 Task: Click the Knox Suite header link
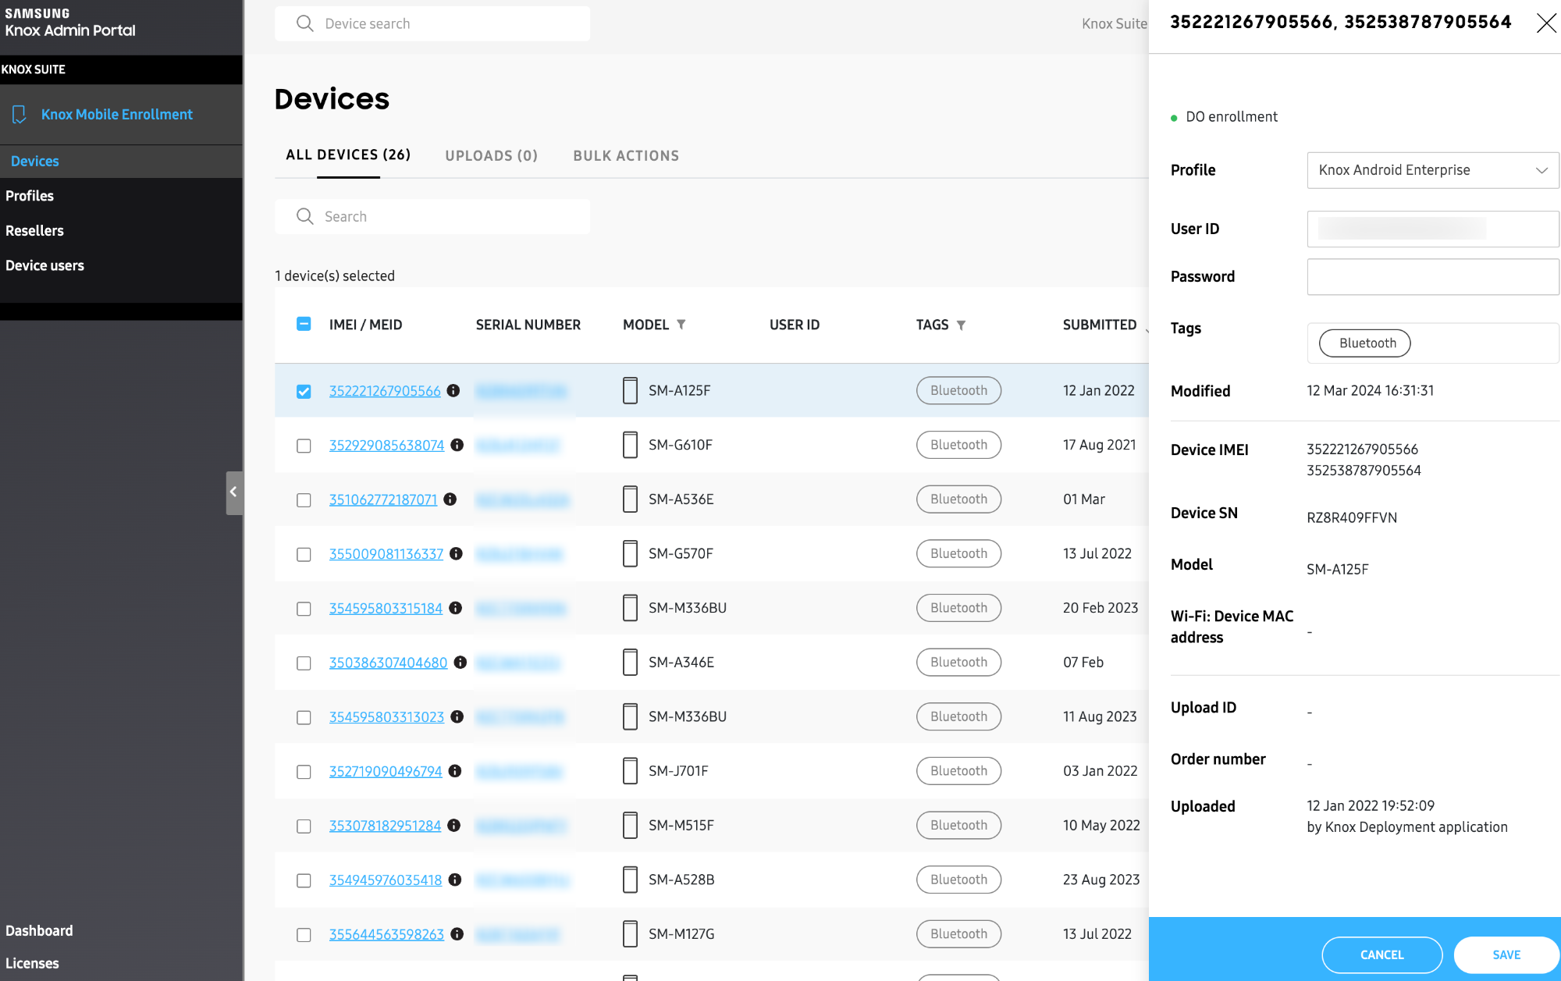(x=1114, y=23)
